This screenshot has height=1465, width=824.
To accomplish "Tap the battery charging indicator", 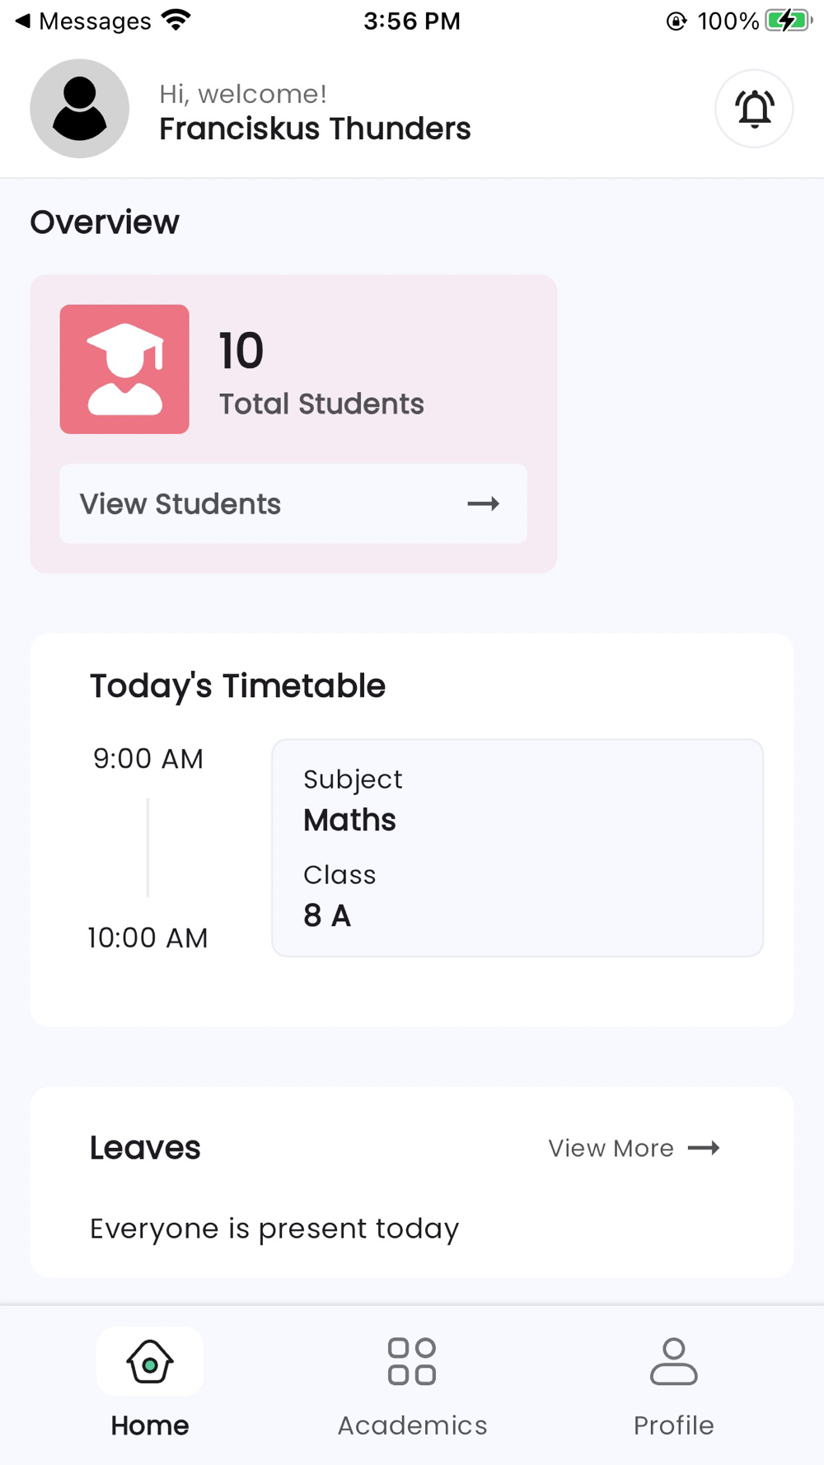I will click(787, 21).
